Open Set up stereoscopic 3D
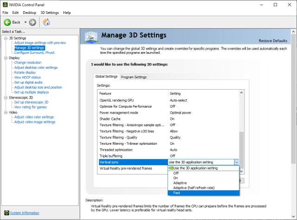The width and height of the screenshot is (297, 220). [x=31, y=102]
